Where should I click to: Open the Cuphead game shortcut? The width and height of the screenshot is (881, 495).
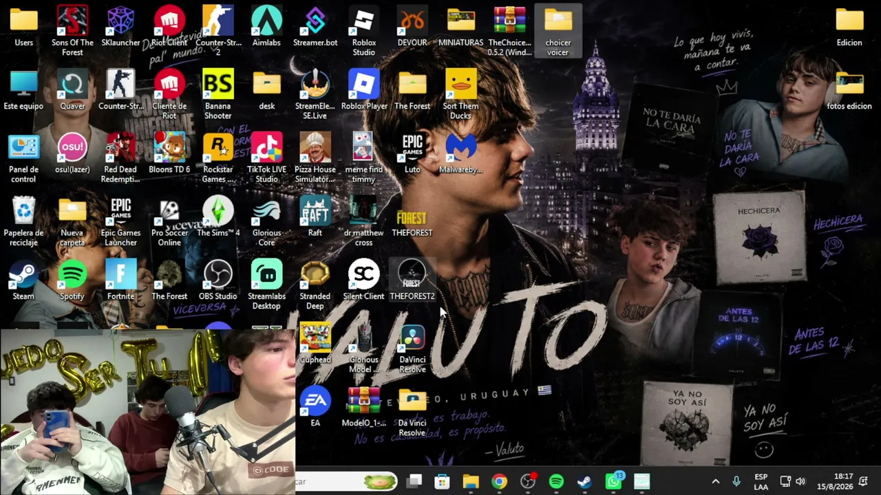315,344
